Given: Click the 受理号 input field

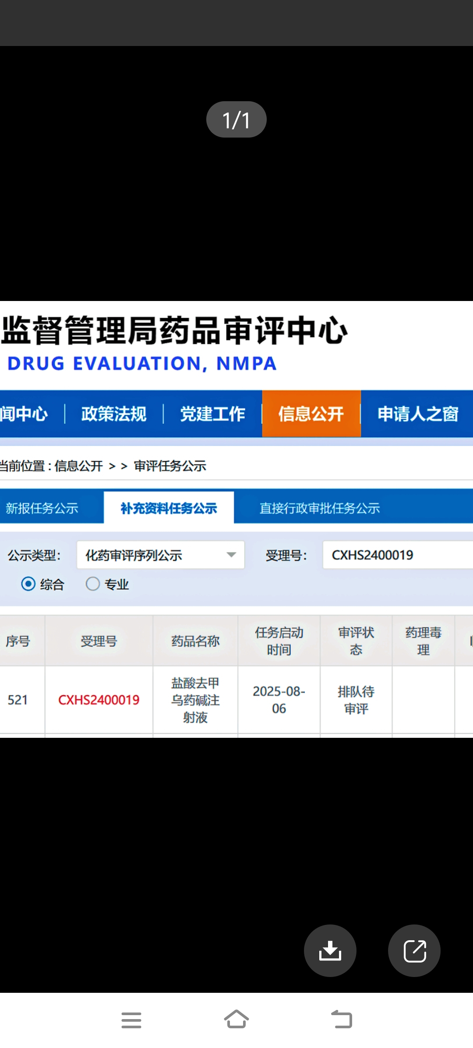Looking at the screenshot, I should [x=398, y=555].
